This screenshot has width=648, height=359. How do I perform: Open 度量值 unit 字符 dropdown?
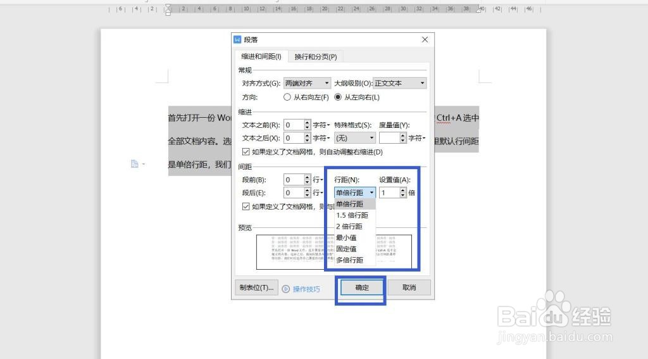(x=417, y=138)
